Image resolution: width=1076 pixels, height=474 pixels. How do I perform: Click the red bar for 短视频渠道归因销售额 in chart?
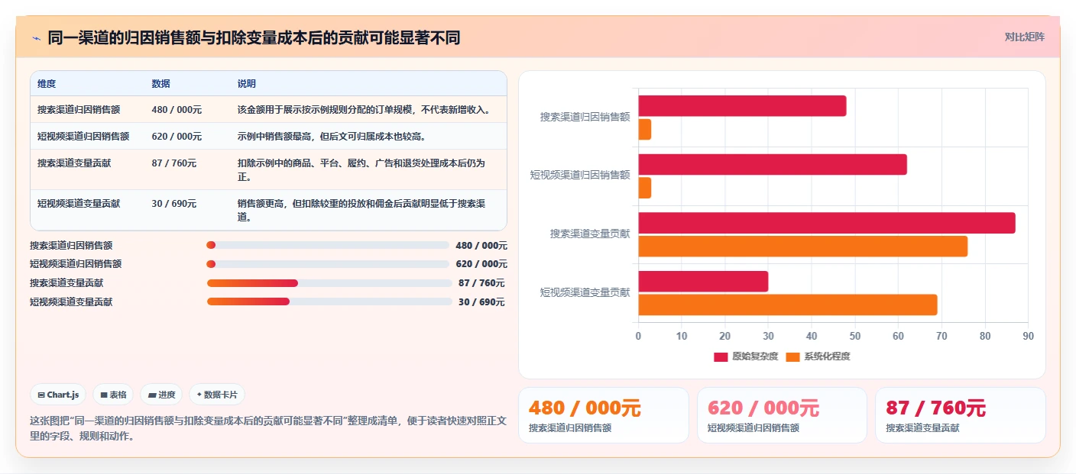(x=773, y=164)
